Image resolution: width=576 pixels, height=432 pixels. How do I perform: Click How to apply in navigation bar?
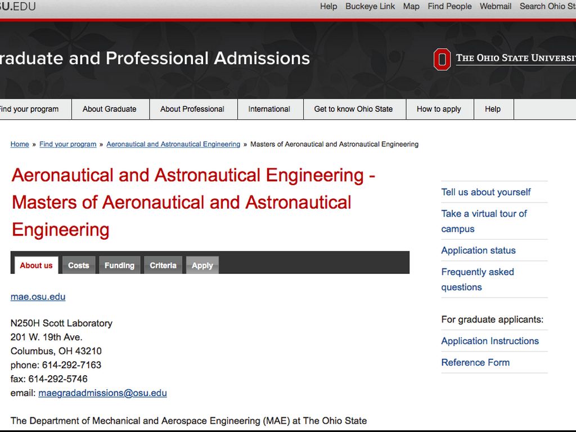click(439, 109)
